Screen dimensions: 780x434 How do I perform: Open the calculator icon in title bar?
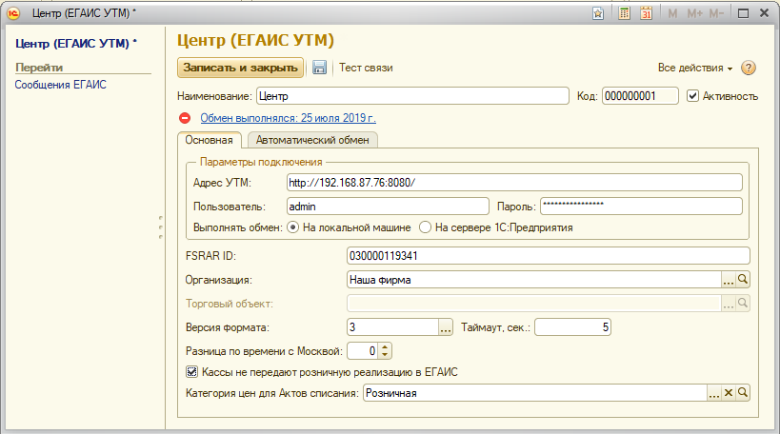pos(624,13)
